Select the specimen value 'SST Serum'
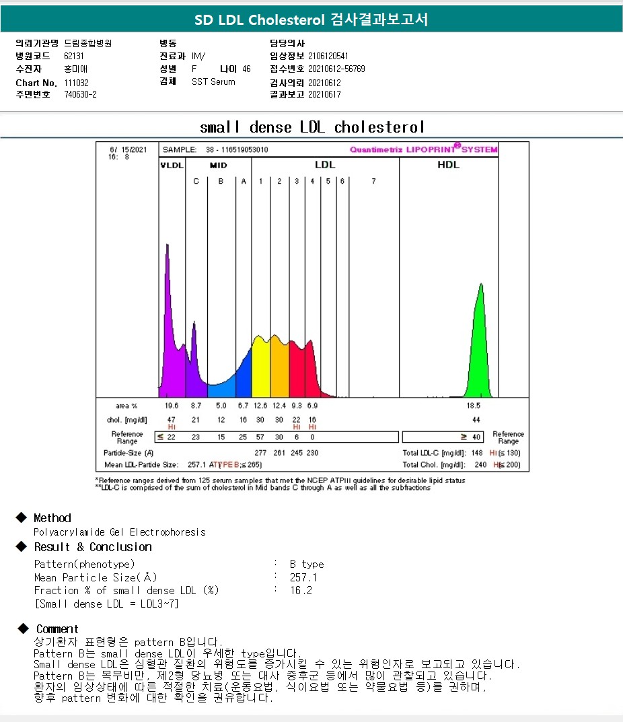Viewport: 623px width, 722px height. pos(213,81)
